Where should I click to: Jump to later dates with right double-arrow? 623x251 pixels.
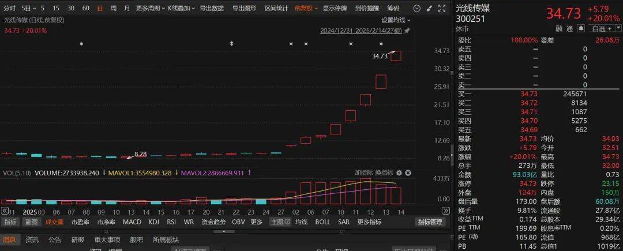[446, 211]
